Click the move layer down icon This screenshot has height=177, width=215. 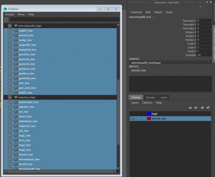point(196,108)
